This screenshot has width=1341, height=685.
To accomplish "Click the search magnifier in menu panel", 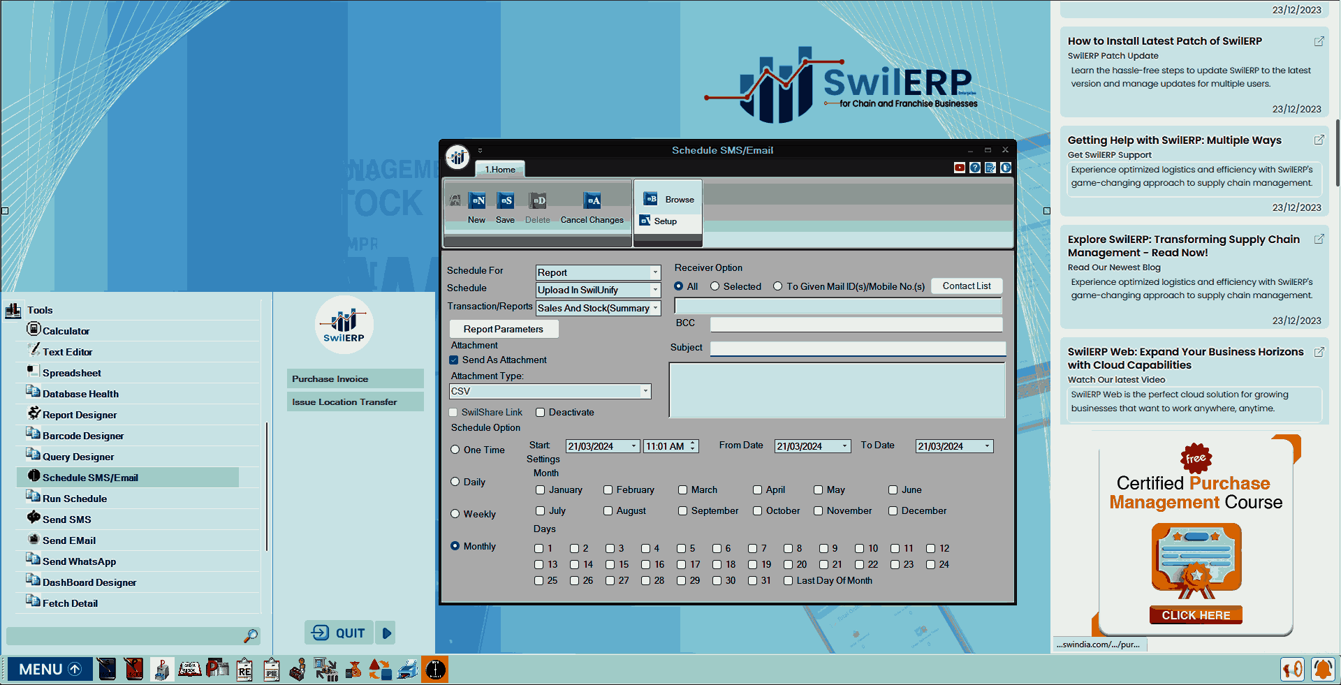I will pyautogui.click(x=251, y=636).
